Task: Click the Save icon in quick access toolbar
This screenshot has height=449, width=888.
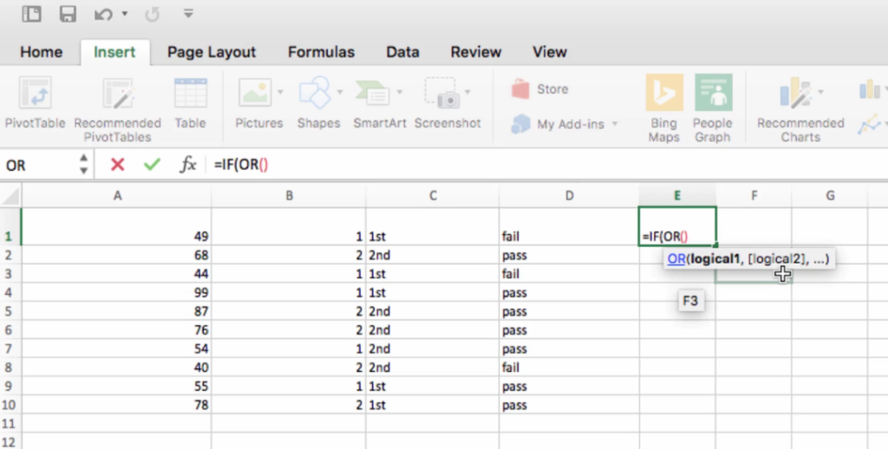Action: (68, 14)
